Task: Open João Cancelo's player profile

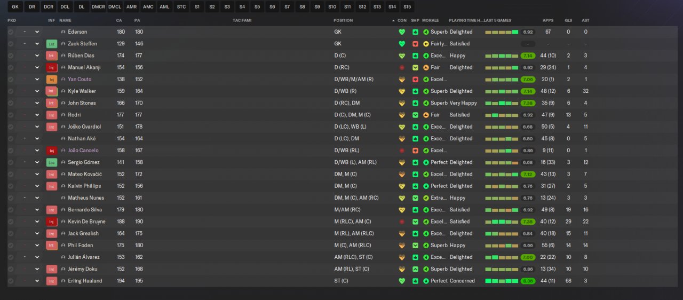Action: coord(83,151)
